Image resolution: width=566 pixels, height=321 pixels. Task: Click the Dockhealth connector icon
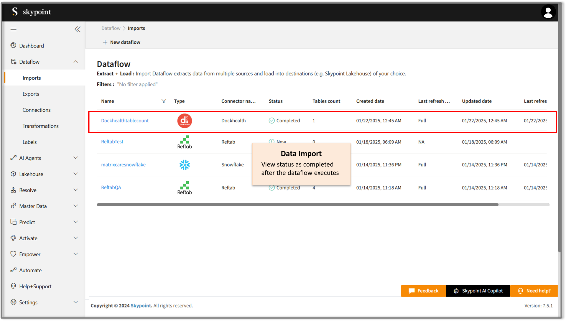pyautogui.click(x=184, y=121)
